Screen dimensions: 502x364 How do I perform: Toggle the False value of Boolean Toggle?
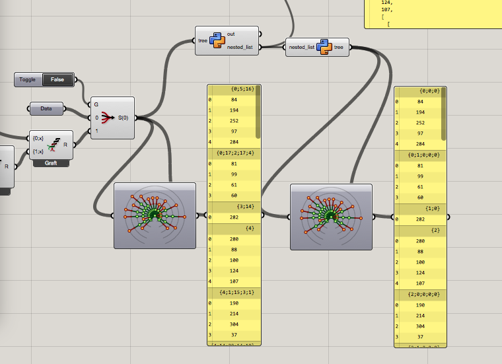pos(57,79)
